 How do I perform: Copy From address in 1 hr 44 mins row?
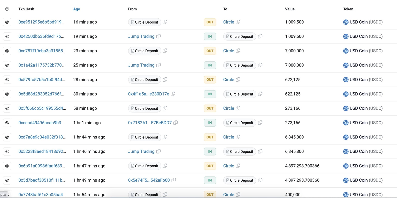tap(165, 137)
